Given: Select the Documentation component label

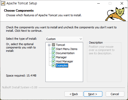Looking at the screenshot, I should [x=65, y=53].
